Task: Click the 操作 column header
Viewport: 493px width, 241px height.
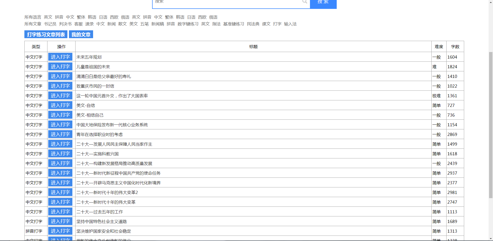Action: pyautogui.click(x=61, y=47)
